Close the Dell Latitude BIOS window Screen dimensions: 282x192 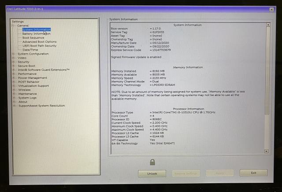[271, 10]
